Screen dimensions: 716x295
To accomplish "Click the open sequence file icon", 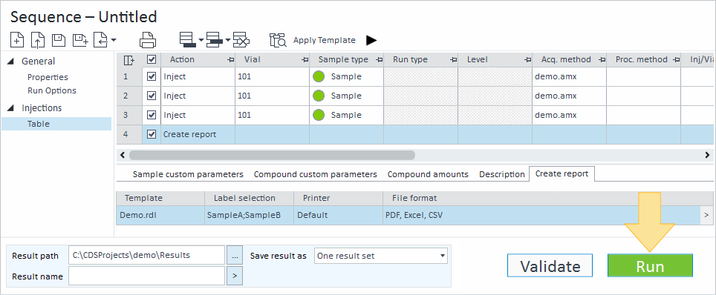I will coord(37,40).
